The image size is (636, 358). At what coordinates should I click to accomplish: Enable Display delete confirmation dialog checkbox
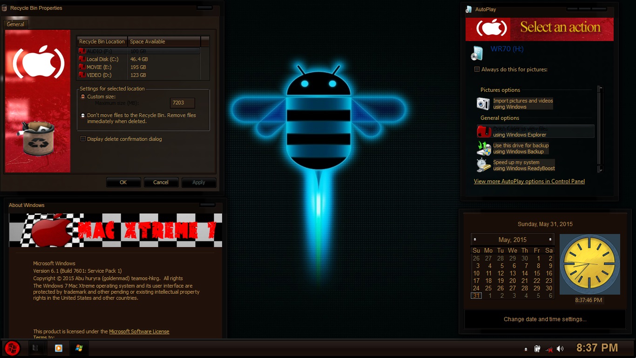click(83, 139)
